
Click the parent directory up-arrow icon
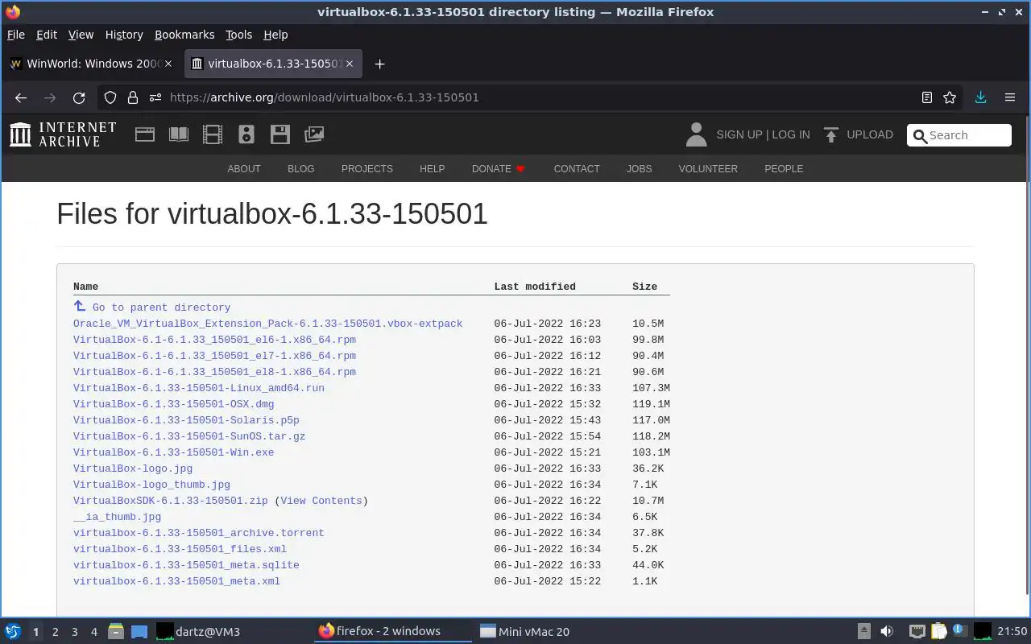coord(80,306)
